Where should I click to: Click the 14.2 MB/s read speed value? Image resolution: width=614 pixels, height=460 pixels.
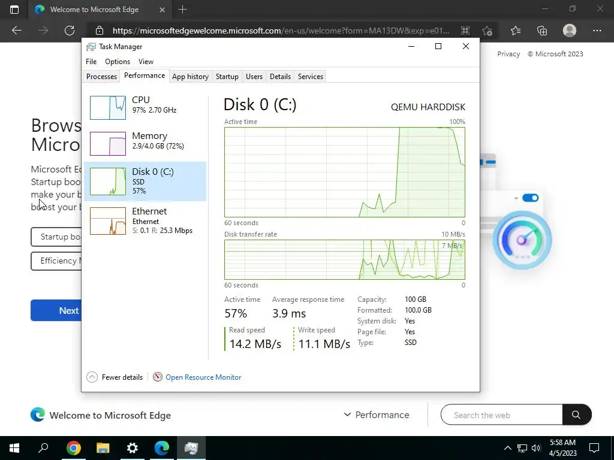click(255, 344)
